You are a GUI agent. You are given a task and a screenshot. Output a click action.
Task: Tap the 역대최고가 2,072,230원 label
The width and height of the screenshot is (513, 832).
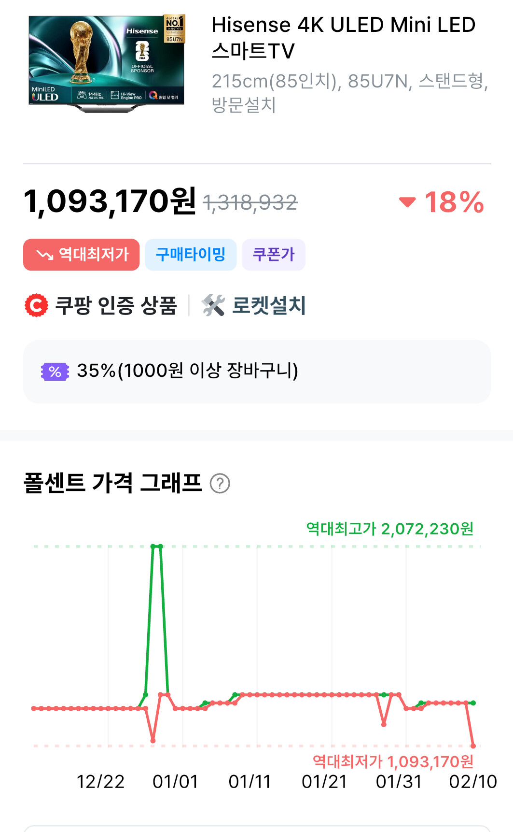tap(390, 529)
